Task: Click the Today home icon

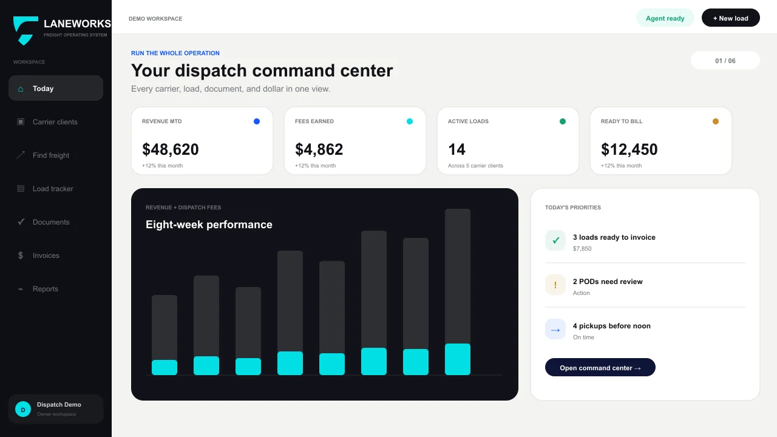Action: (x=21, y=89)
